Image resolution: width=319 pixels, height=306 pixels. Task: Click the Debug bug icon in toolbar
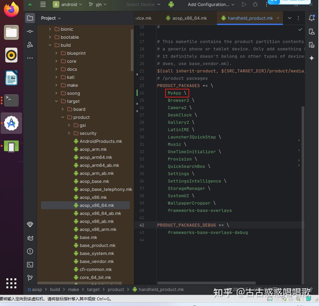tap(255, 4)
